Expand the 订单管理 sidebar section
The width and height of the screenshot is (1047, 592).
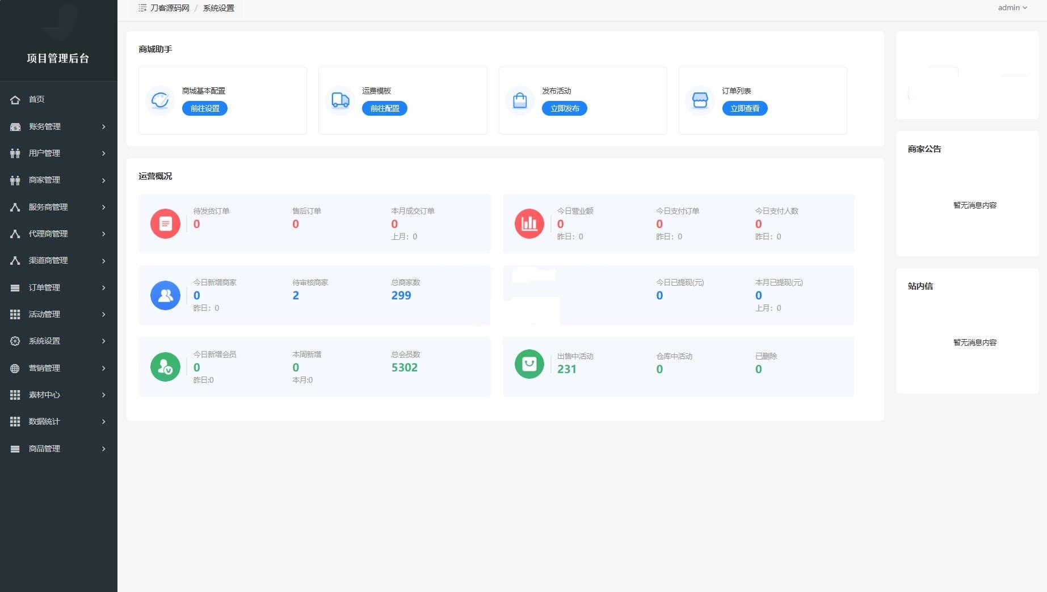pyautogui.click(x=57, y=287)
